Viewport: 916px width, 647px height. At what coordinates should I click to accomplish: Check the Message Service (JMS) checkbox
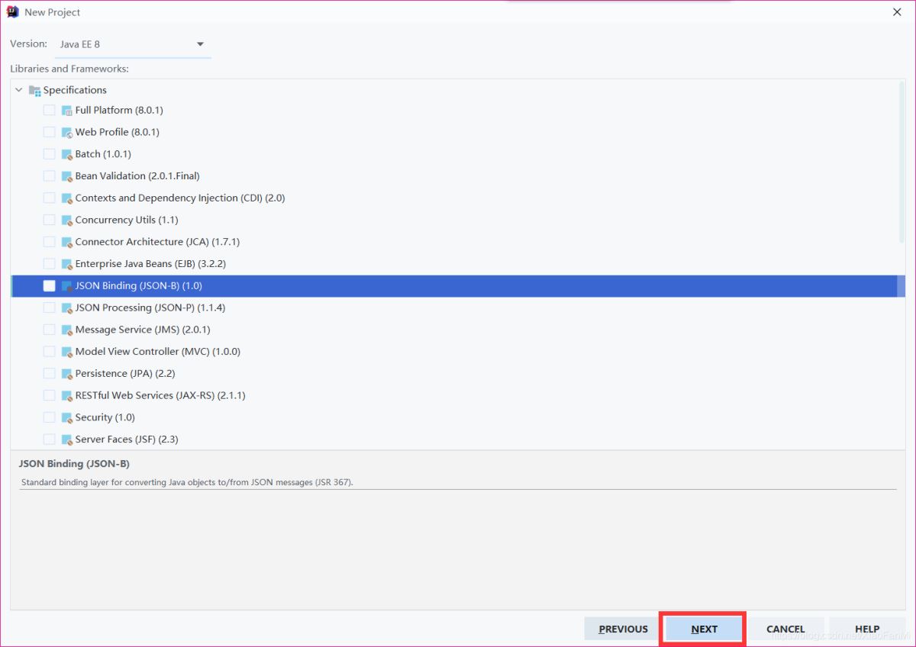click(x=49, y=330)
